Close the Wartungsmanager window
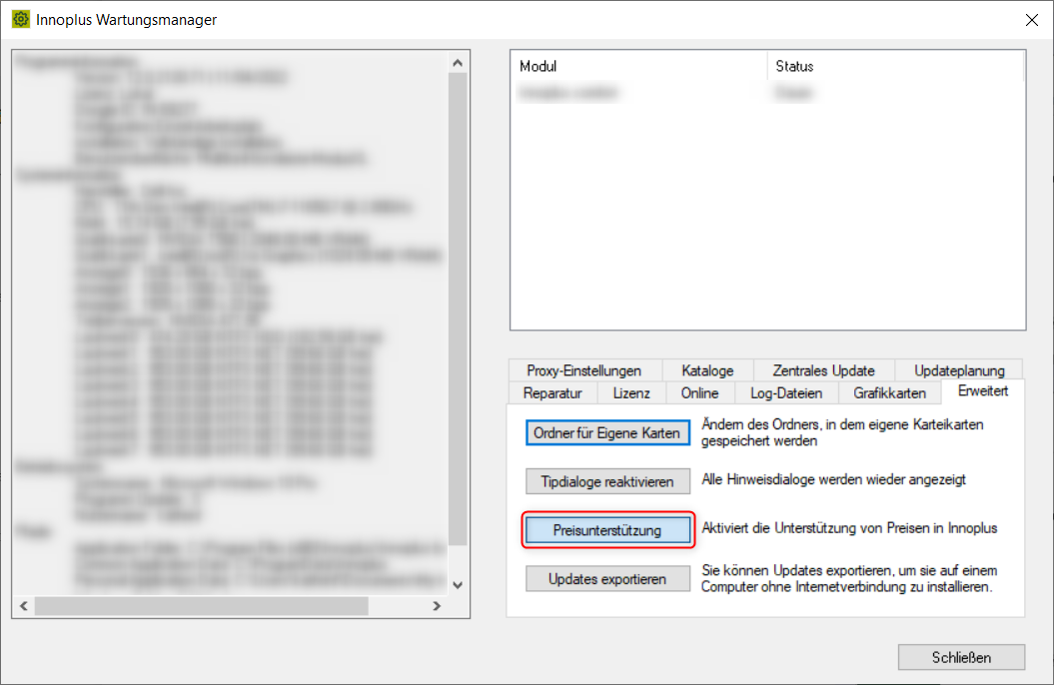This screenshot has width=1054, height=685. coord(1032,20)
